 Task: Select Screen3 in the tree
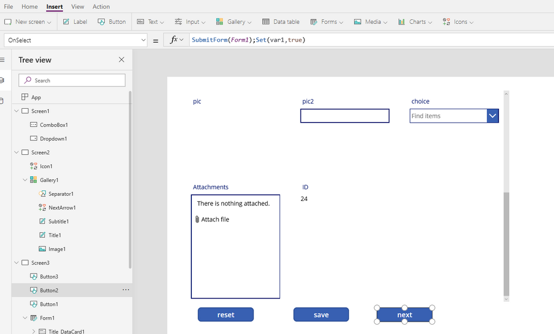(x=40, y=262)
